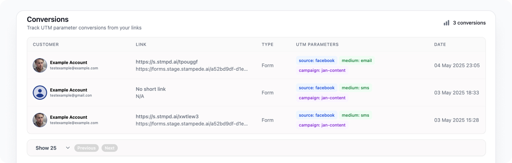Click the Date column header
Viewport: 512px width, 163px height.
tap(440, 44)
